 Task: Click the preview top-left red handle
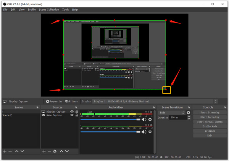point(63,20)
